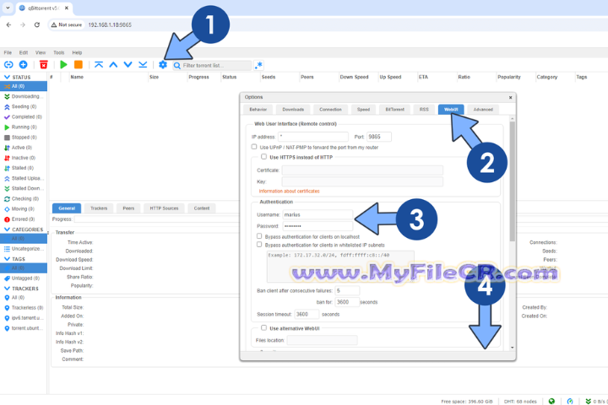
Task: Open Information about certificates link
Action: point(290,191)
